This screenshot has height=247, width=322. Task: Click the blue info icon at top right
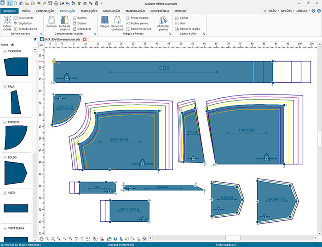point(319,11)
